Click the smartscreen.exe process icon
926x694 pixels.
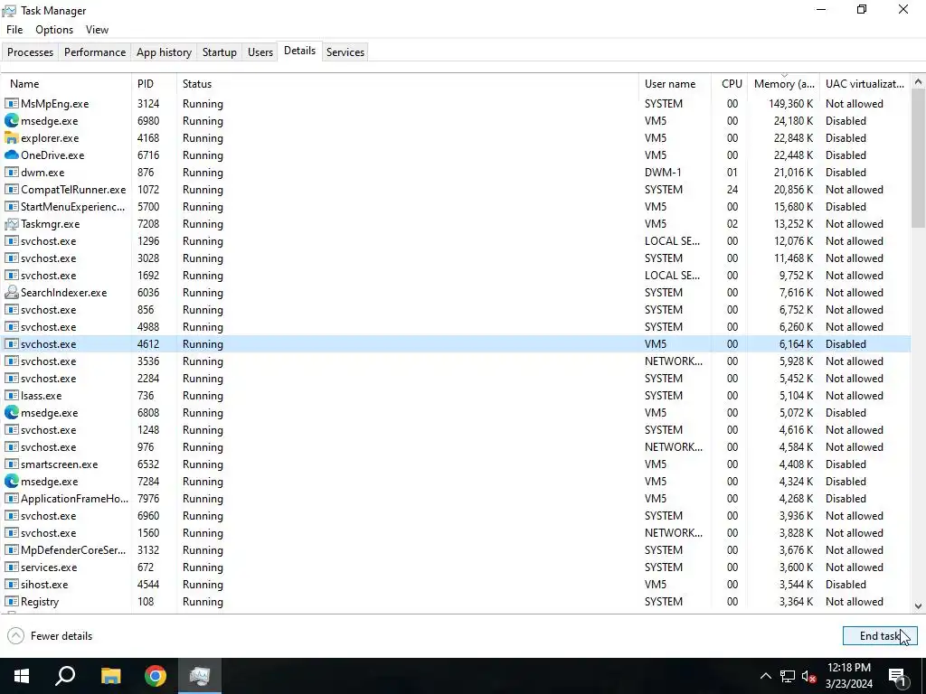pyautogui.click(x=11, y=464)
